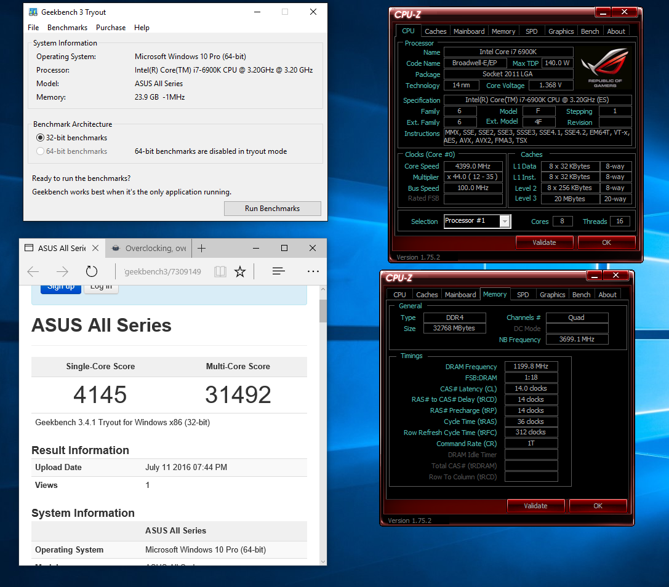Open a new Edge tab
This screenshot has height=587, width=669.
(x=202, y=249)
